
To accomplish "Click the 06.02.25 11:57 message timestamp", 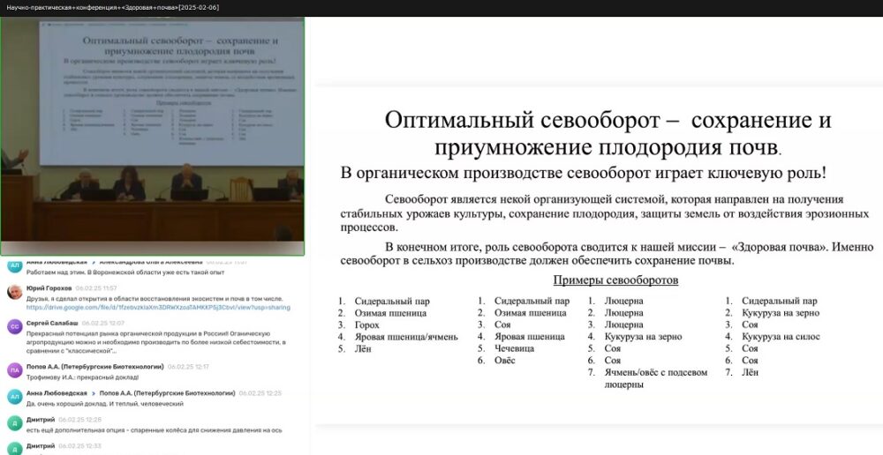I will point(96,288).
